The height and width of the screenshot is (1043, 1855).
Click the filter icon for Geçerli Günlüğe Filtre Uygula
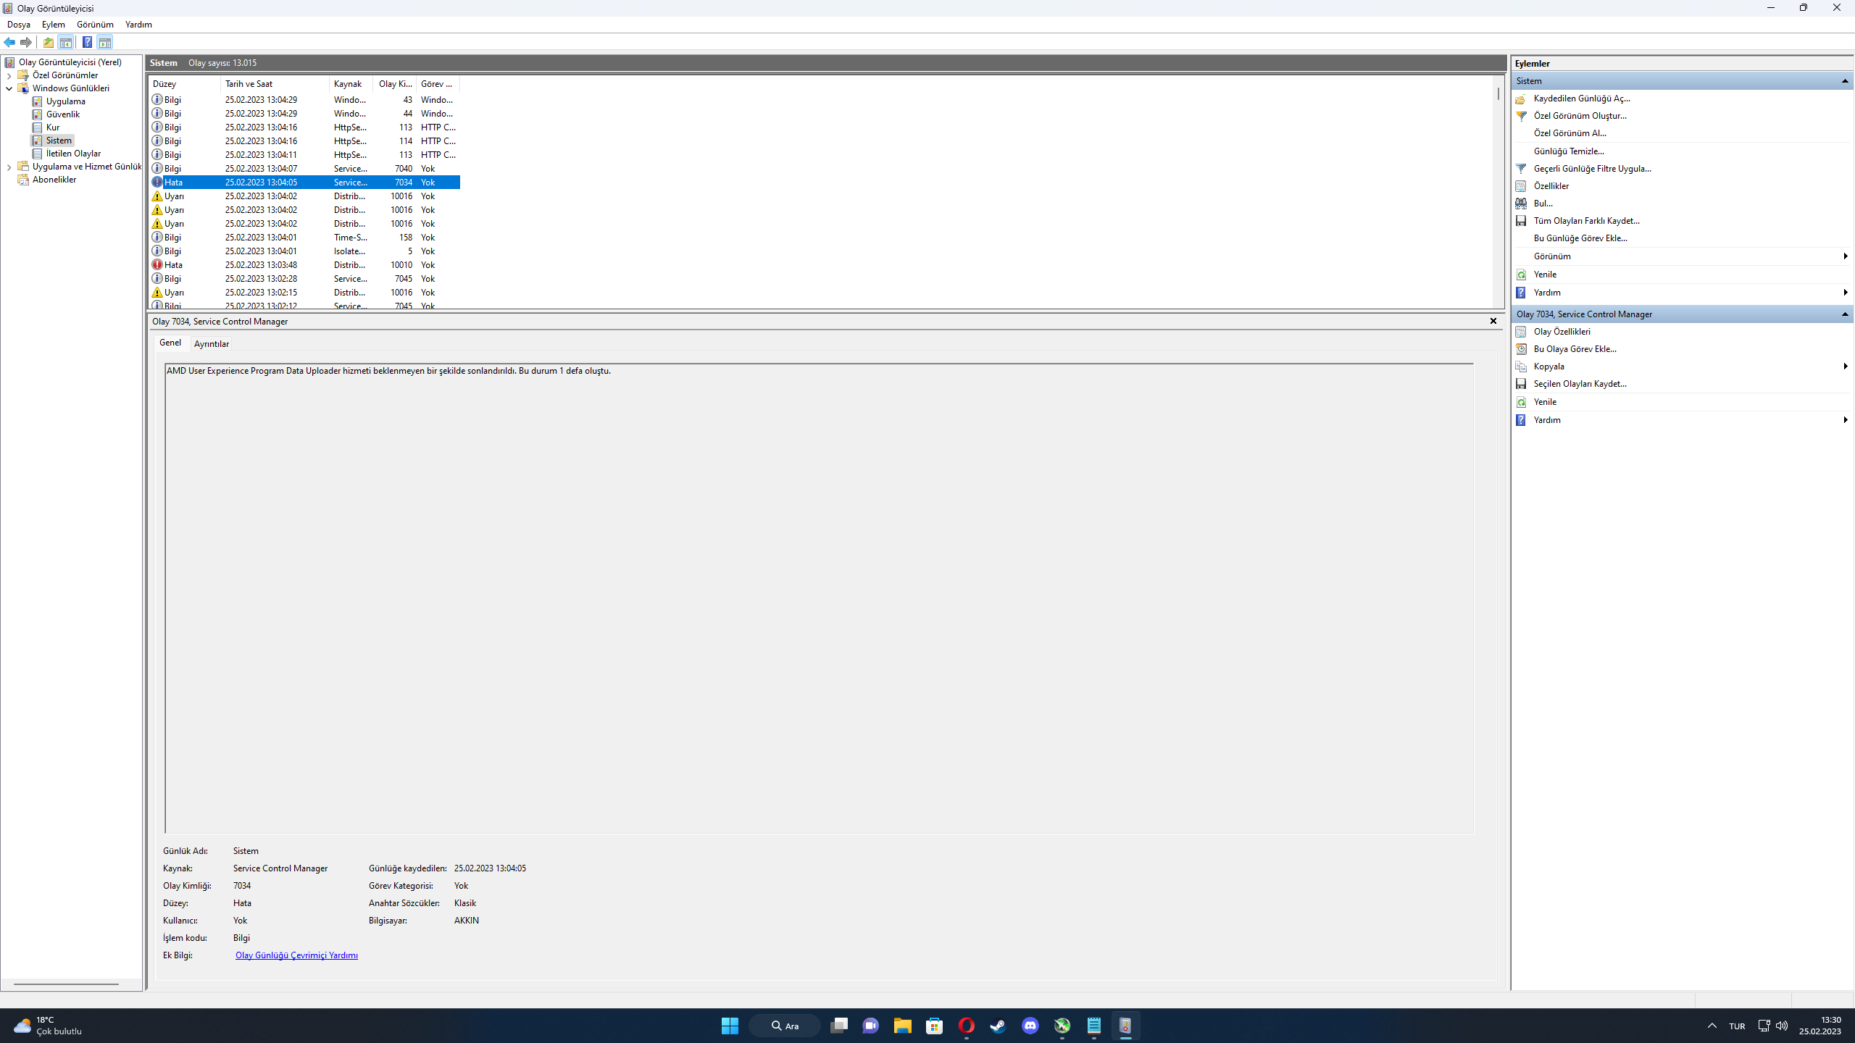click(x=1521, y=169)
